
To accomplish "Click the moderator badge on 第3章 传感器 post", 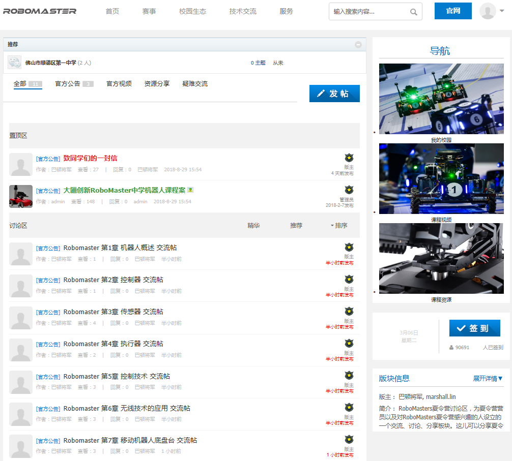I will point(349,311).
